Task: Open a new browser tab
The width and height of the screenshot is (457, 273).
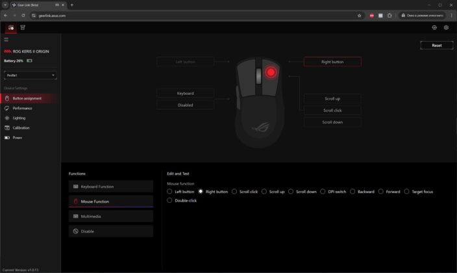Action: point(71,5)
